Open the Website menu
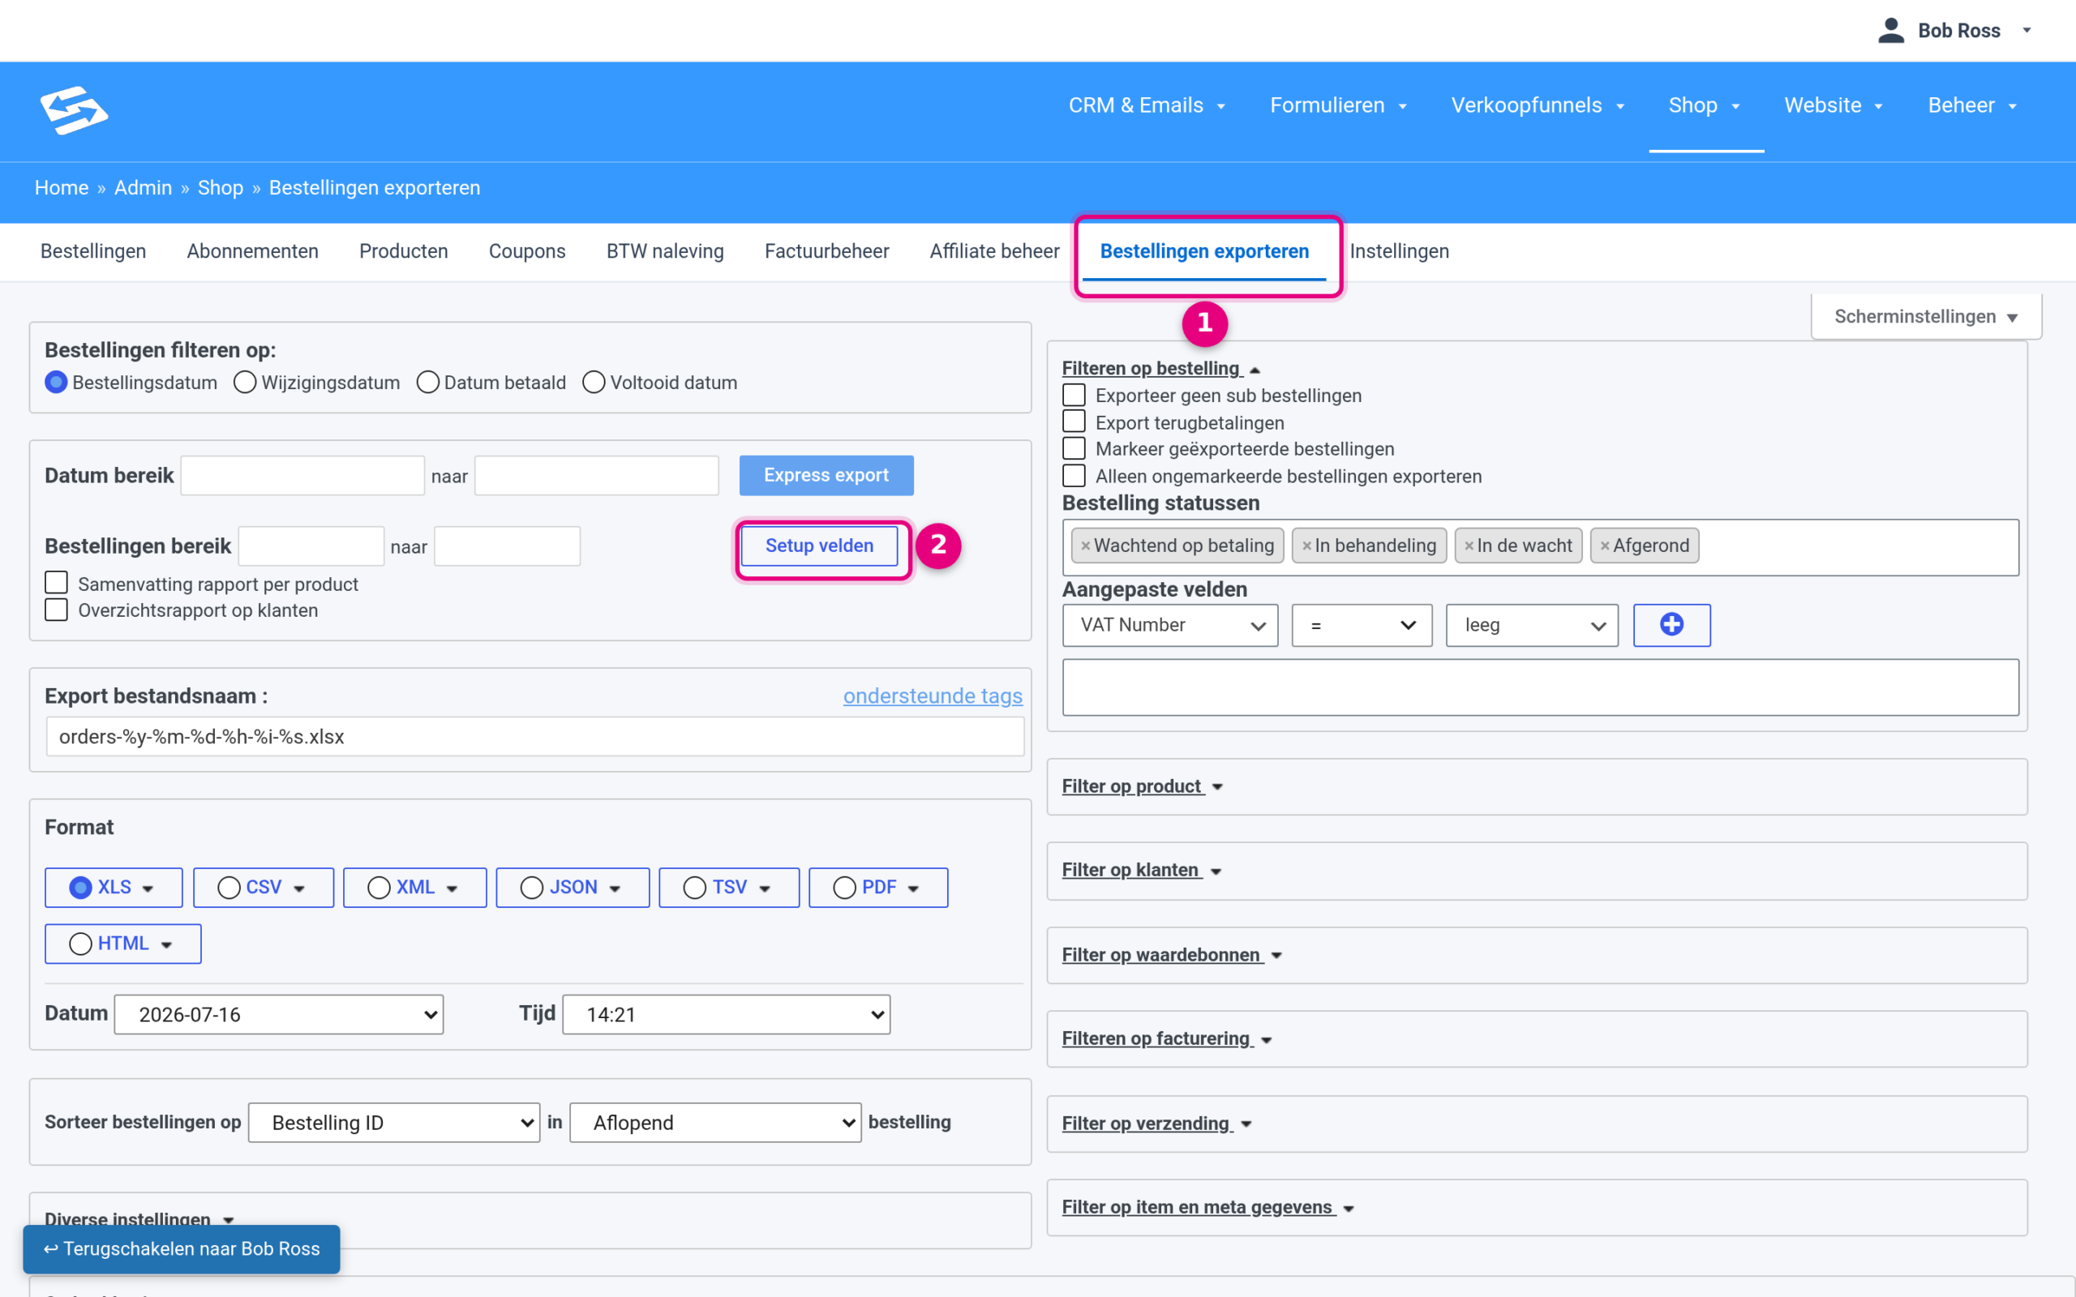Screen dimensions: 2076x1297 1834,105
